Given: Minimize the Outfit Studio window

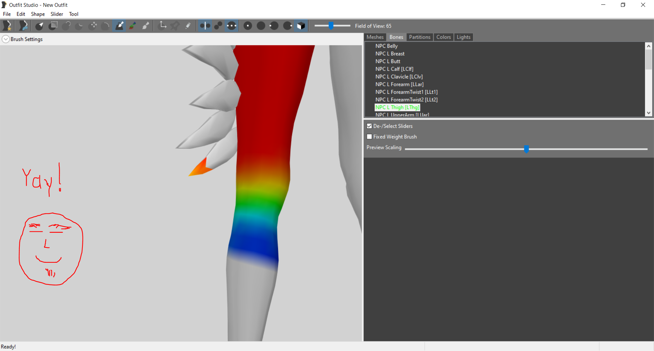Looking at the screenshot, I should pyautogui.click(x=603, y=5).
